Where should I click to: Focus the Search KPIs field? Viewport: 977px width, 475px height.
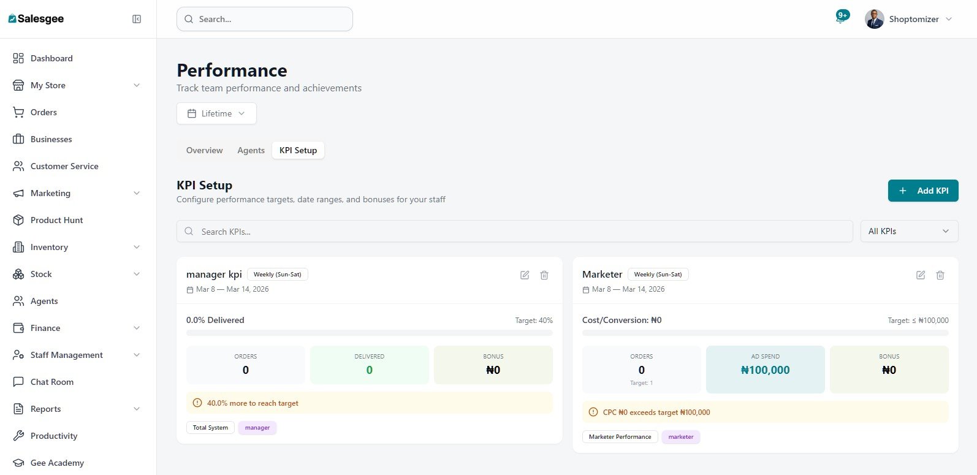pyautogui.click(x=515, y=231)
